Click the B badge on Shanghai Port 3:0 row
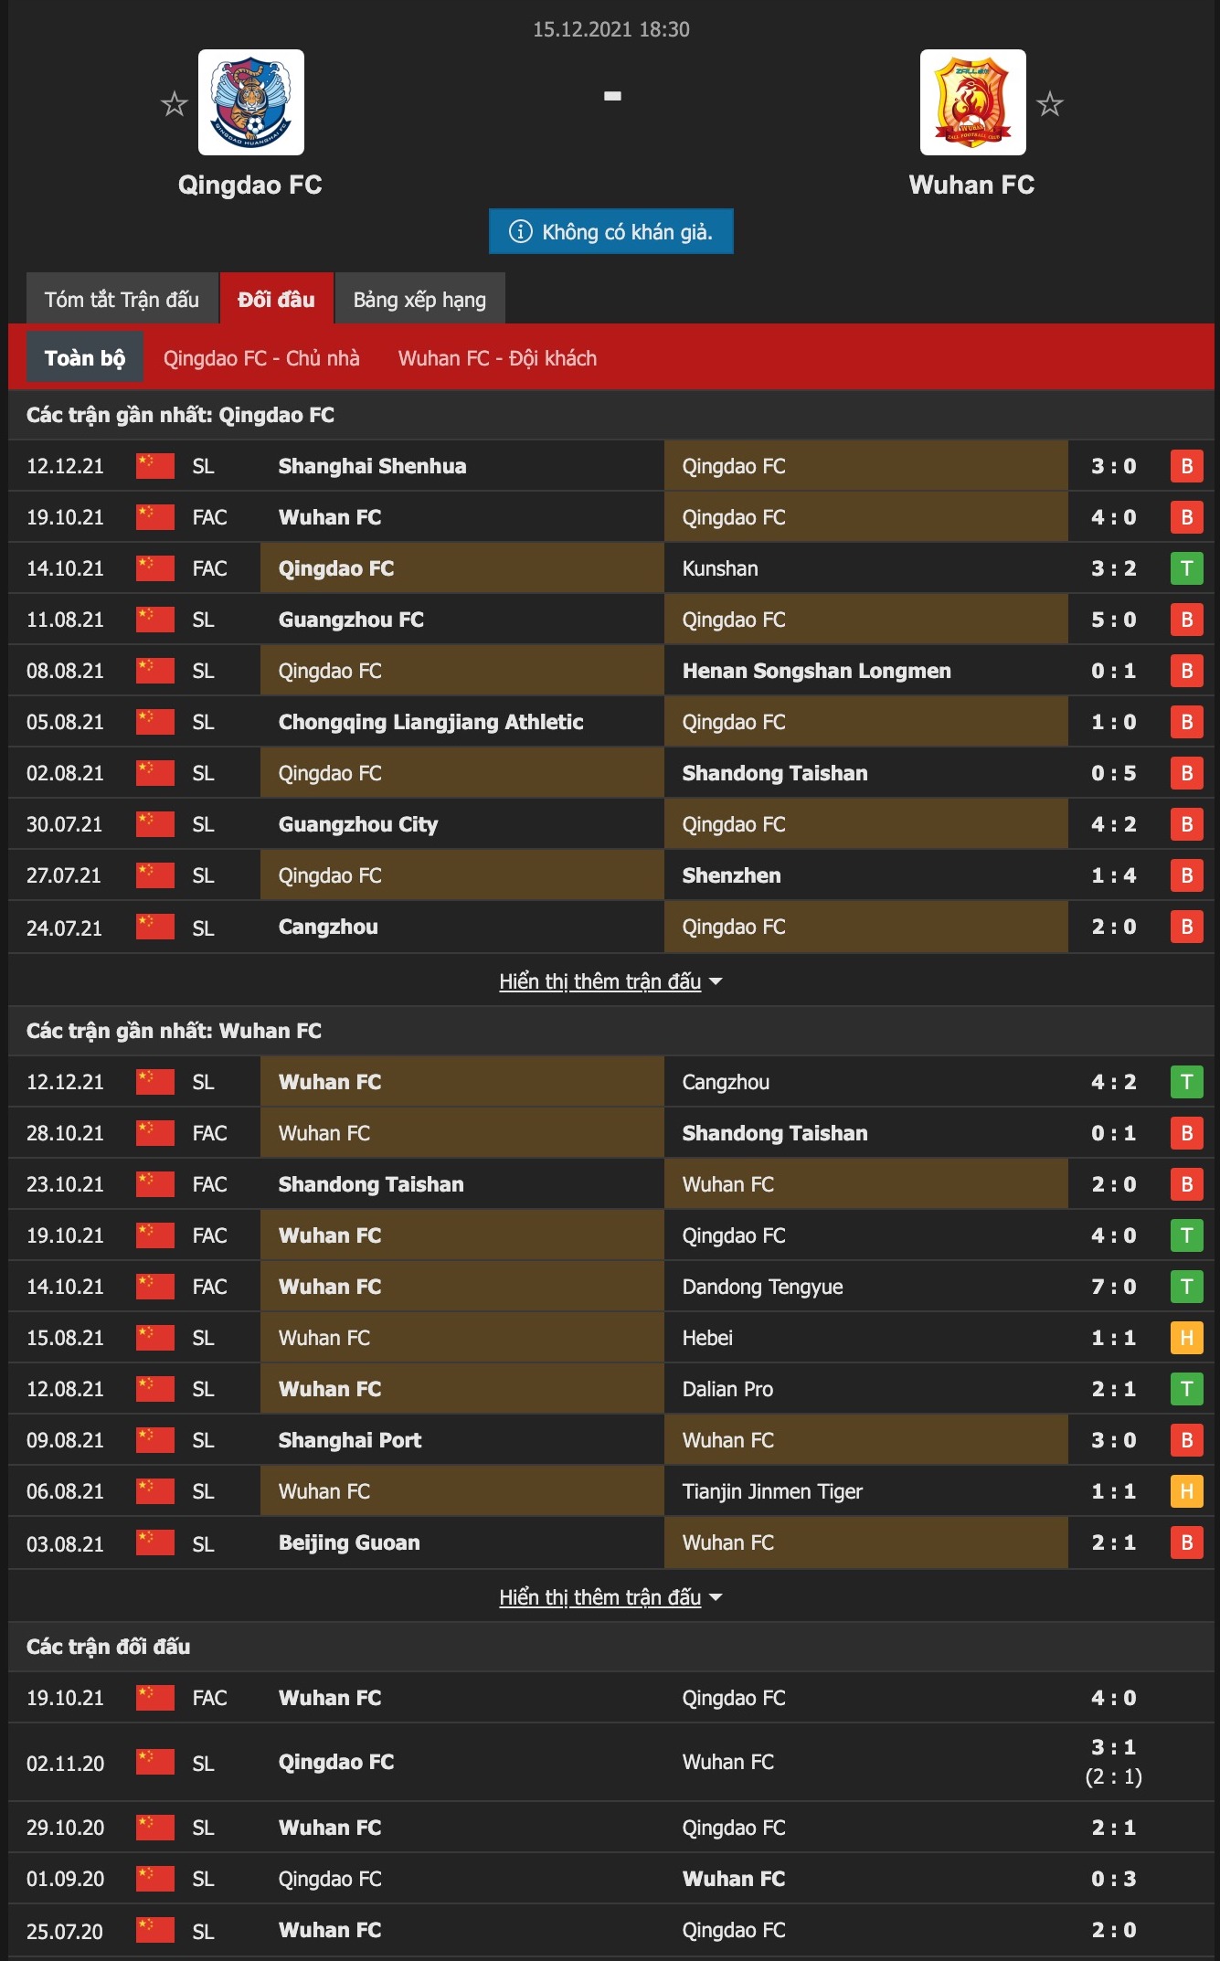This screenshot has width=1220, height=1961. pyautogui.click(x=1186, y=1440)
